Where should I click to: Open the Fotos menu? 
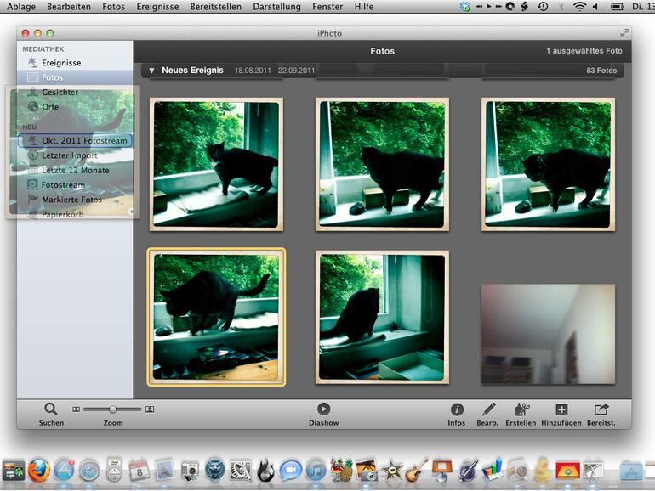click(x=113, y=7)
